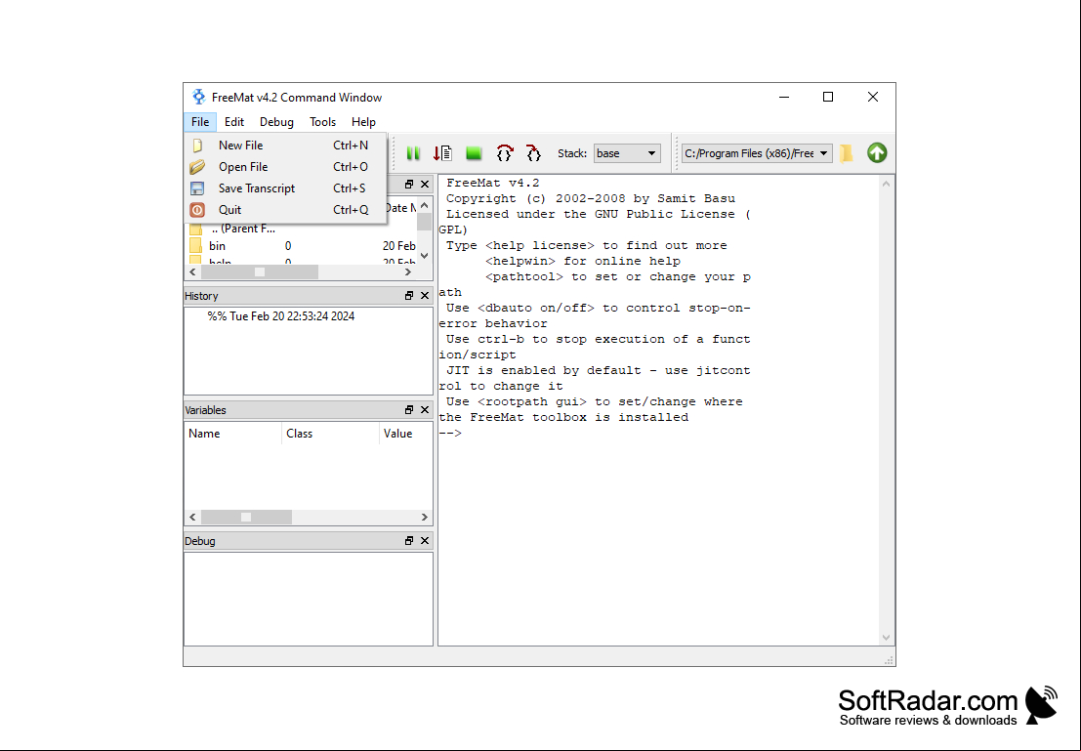Select Quit from the File menu
Screen dimensions: 1081x751
coord(285,210)
